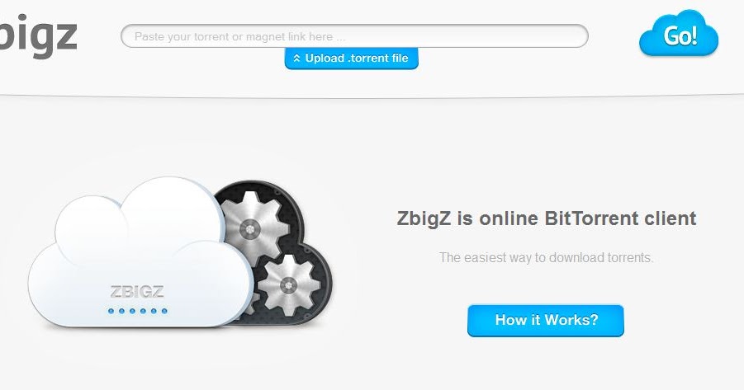
Task: Click the large silver gear in the illustration
Action: pos(250,230)
